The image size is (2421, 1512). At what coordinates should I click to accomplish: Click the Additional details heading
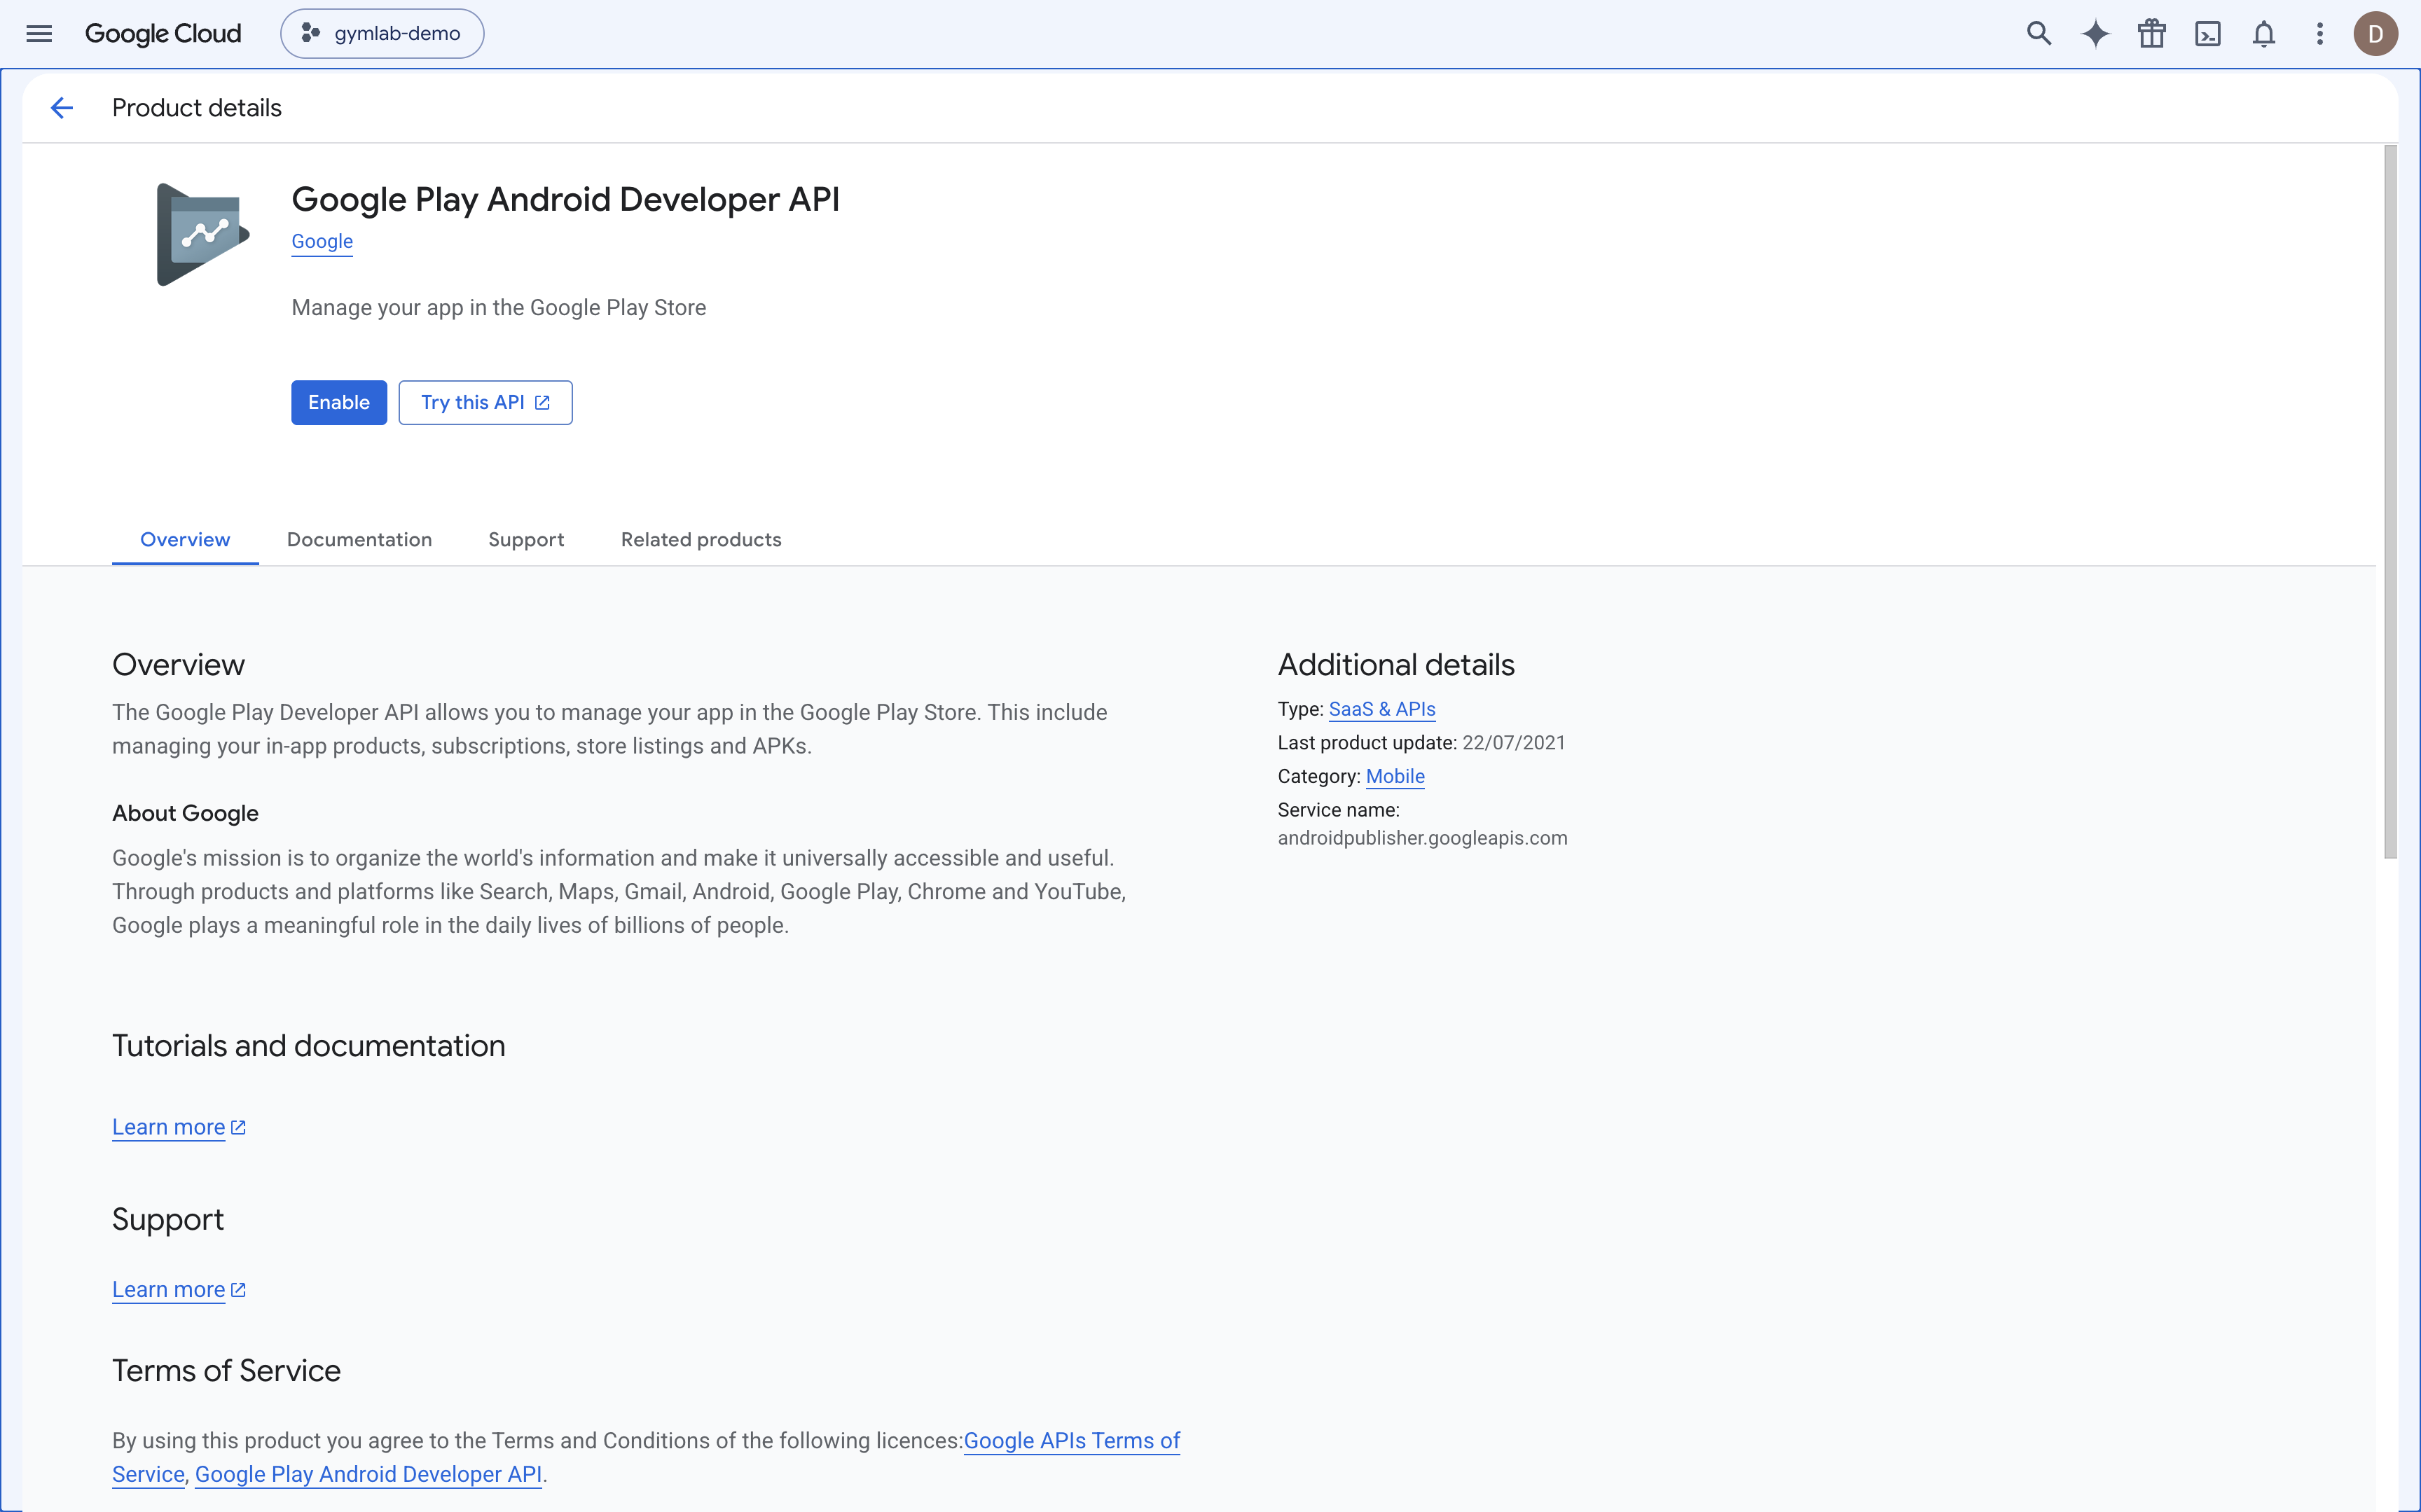pyautogui.click(x=1396, y=664)
